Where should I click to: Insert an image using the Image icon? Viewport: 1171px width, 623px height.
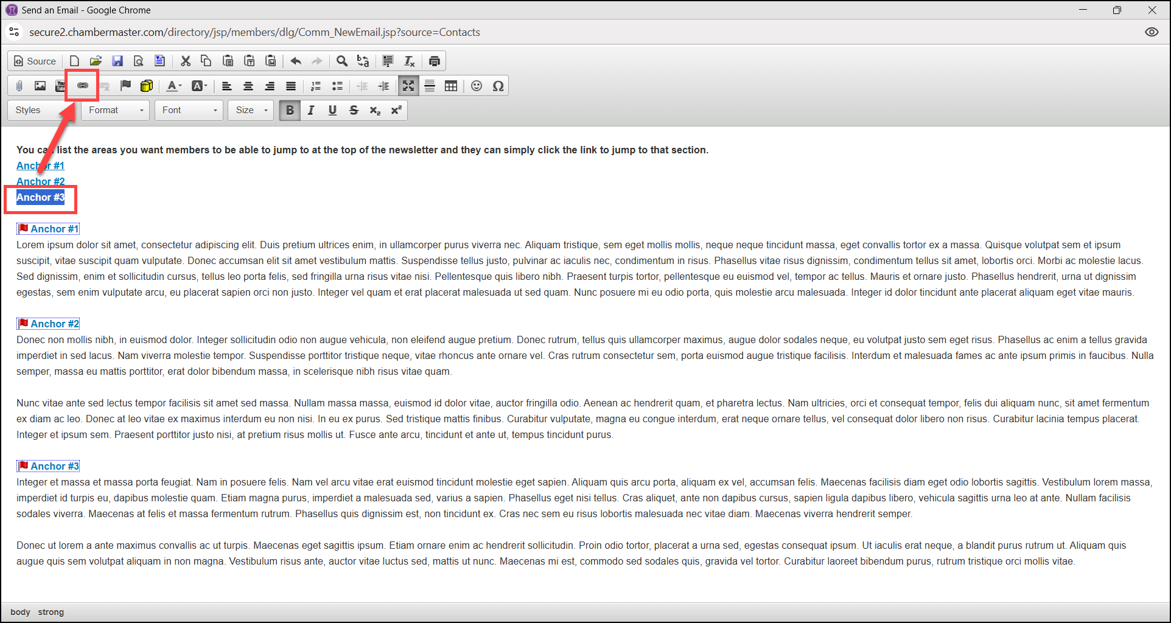pos(40,86)
